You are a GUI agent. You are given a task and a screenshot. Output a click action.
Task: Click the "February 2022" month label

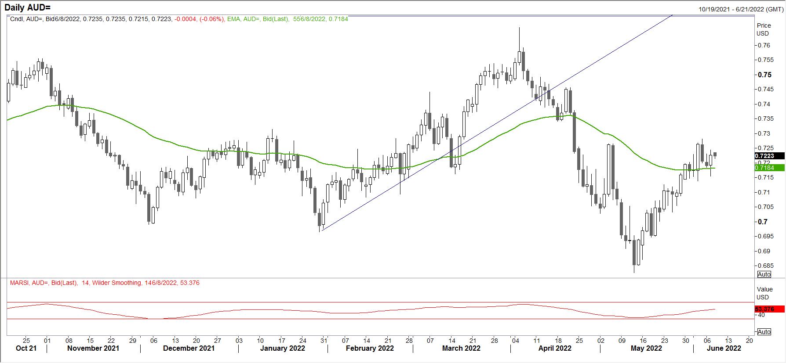tap(370, 348)
